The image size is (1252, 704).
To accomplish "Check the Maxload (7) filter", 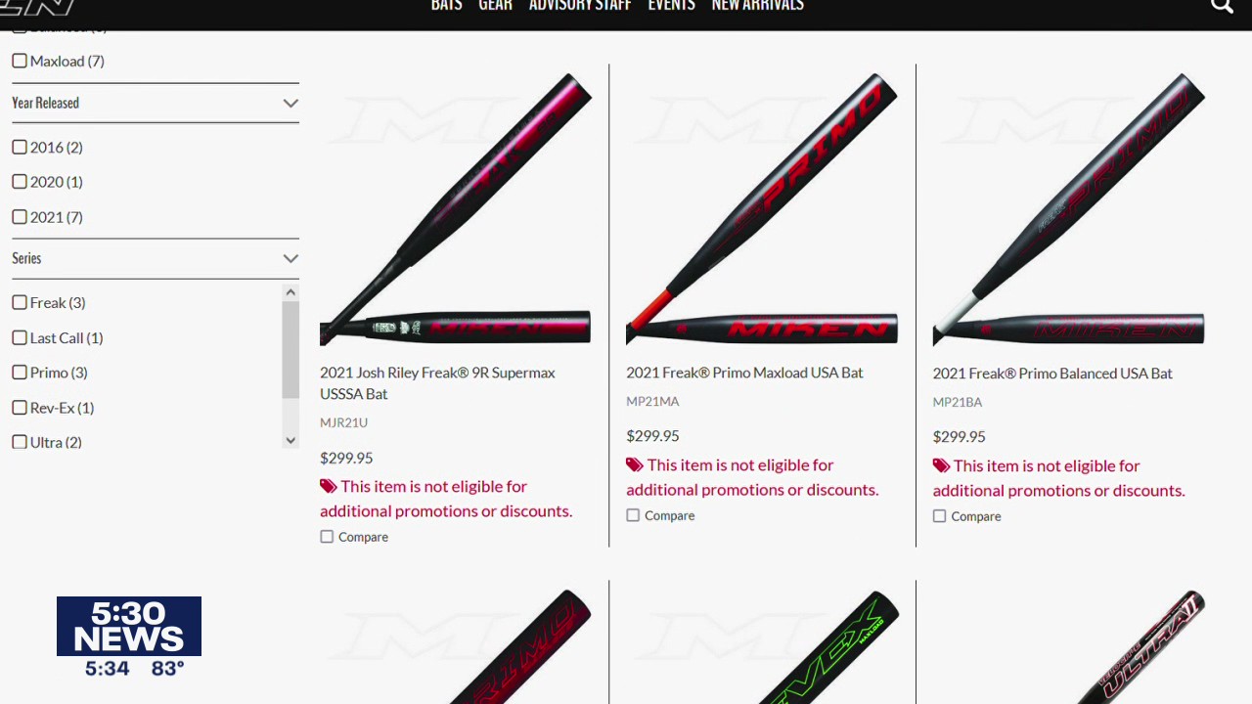I will [x=20, y=61].
